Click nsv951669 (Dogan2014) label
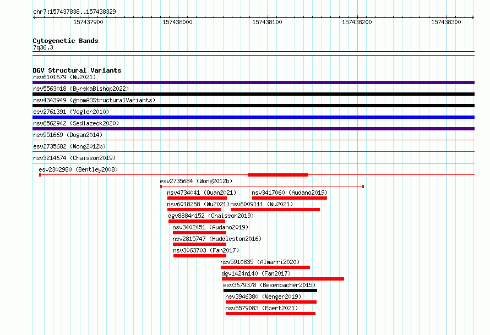The width and height of the screenshot is (490, 335). click(68, 135)
